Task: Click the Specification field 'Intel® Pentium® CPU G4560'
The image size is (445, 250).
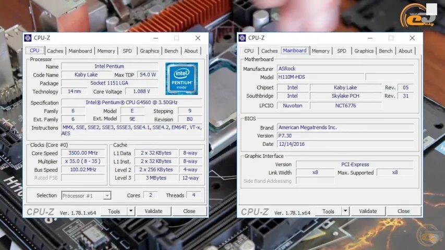Action: pos(131,102)
